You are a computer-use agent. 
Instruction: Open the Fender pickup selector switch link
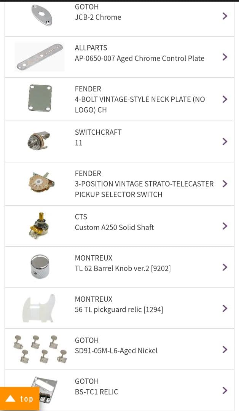coord(144,184)
